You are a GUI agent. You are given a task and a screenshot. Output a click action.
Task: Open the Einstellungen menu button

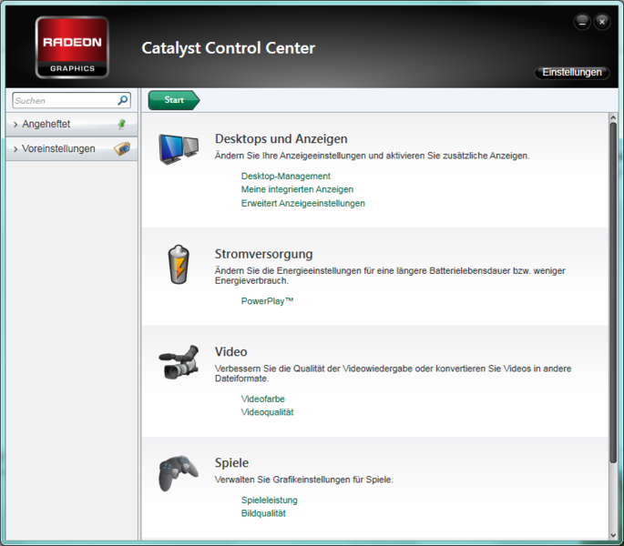[572, 73]
